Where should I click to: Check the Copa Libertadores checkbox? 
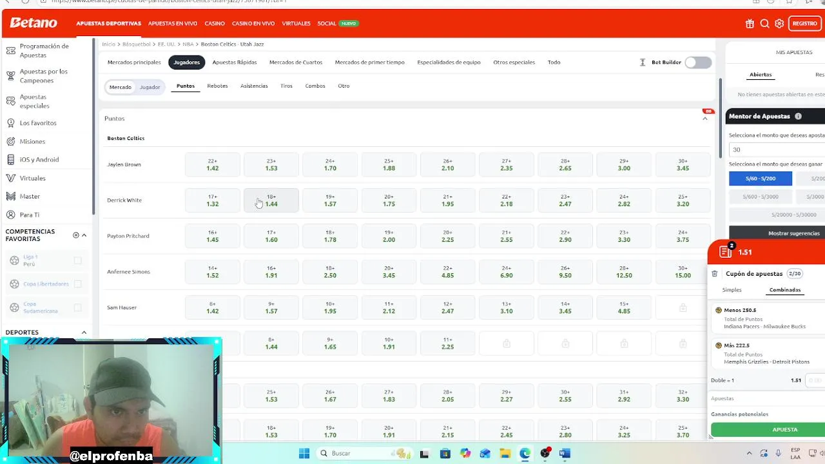coord(78,284)
